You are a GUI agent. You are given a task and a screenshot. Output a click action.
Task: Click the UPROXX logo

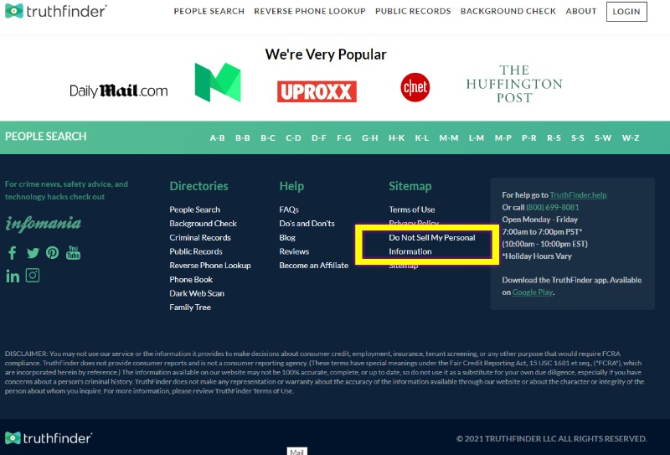tap(317, 91)
